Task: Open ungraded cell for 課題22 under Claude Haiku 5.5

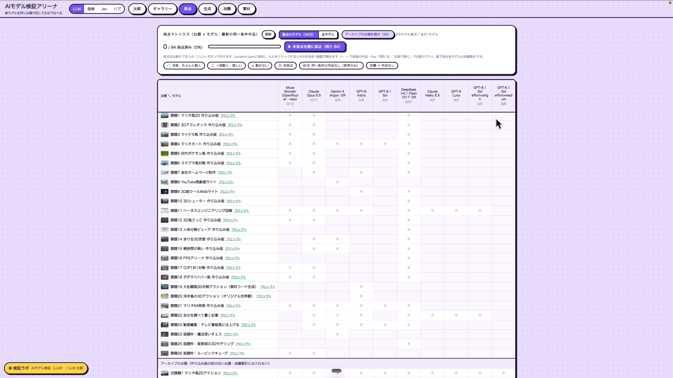Action: click(x=433, y=315)
